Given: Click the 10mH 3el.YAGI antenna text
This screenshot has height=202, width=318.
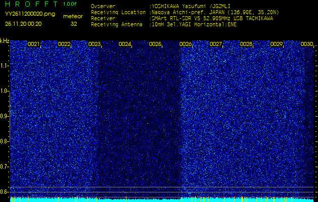Looking at the screenshot, I should [x=194, y=25].
